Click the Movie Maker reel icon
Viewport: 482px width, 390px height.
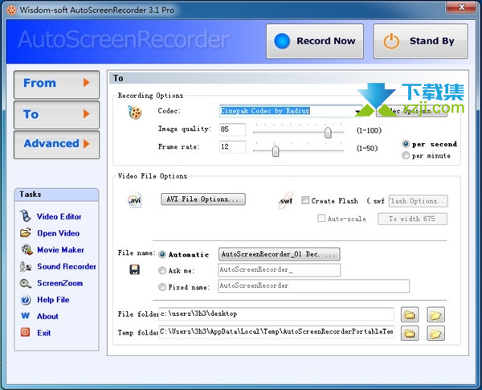coord(27,249)
